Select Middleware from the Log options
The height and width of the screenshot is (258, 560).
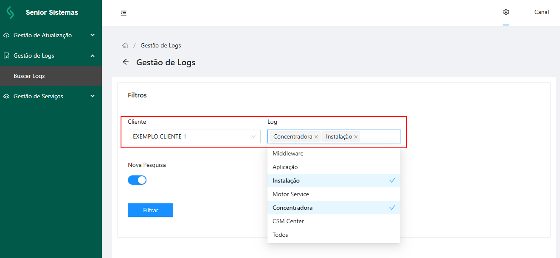(x=288, y=153)
